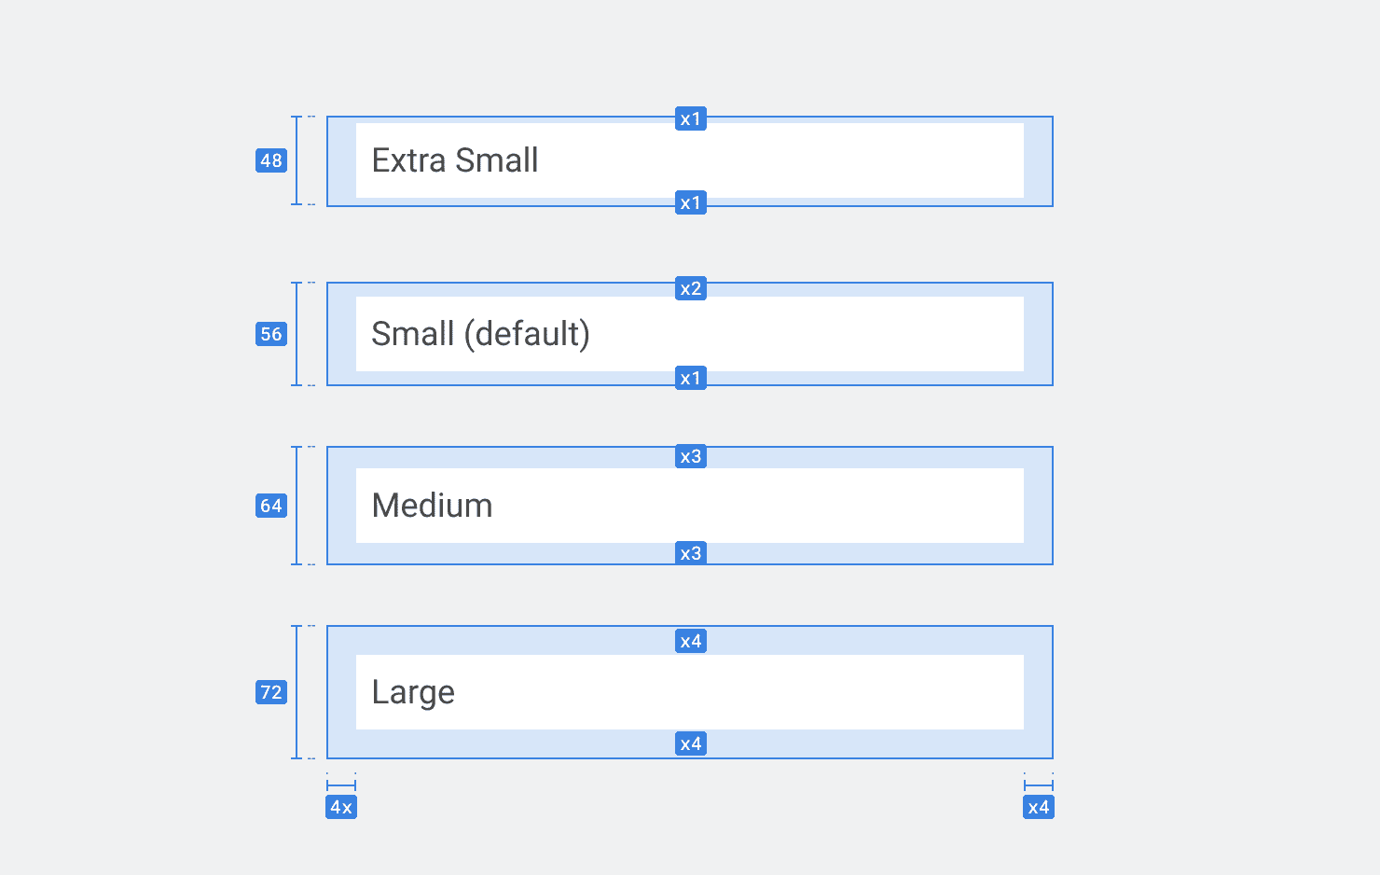
Task: Click the horizontal bracket above the 4x badge
Action: [341, 785]
